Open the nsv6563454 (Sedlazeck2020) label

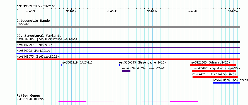pyautogui.click(x=144, y=68)
